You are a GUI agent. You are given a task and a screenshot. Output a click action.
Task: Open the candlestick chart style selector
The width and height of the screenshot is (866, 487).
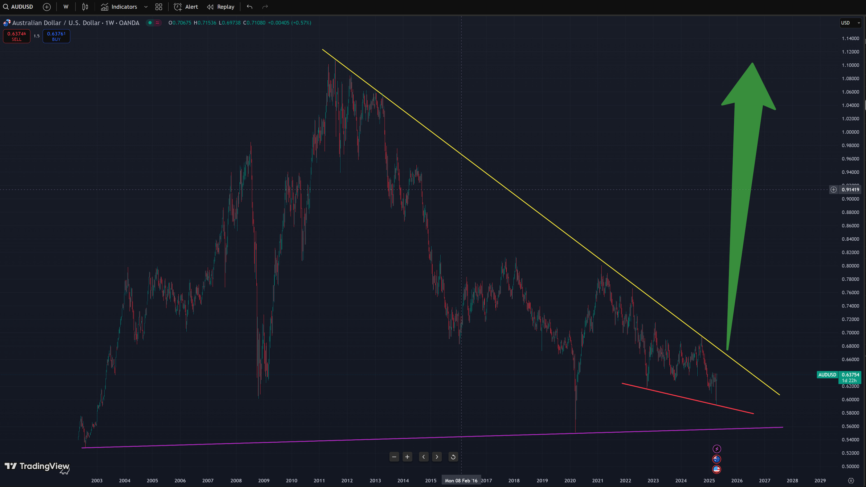pos(85,7)
